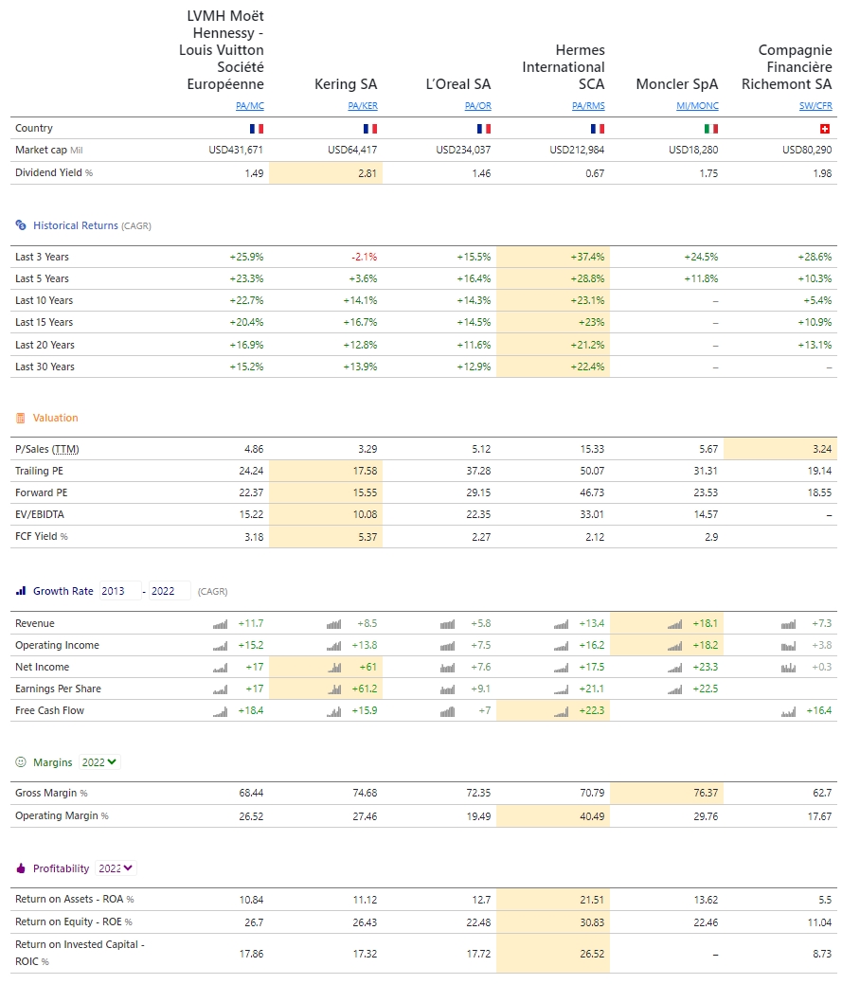Click the France flag under L'Oreal SA
This screenshot has height=984, width=842.
point(484,129)
